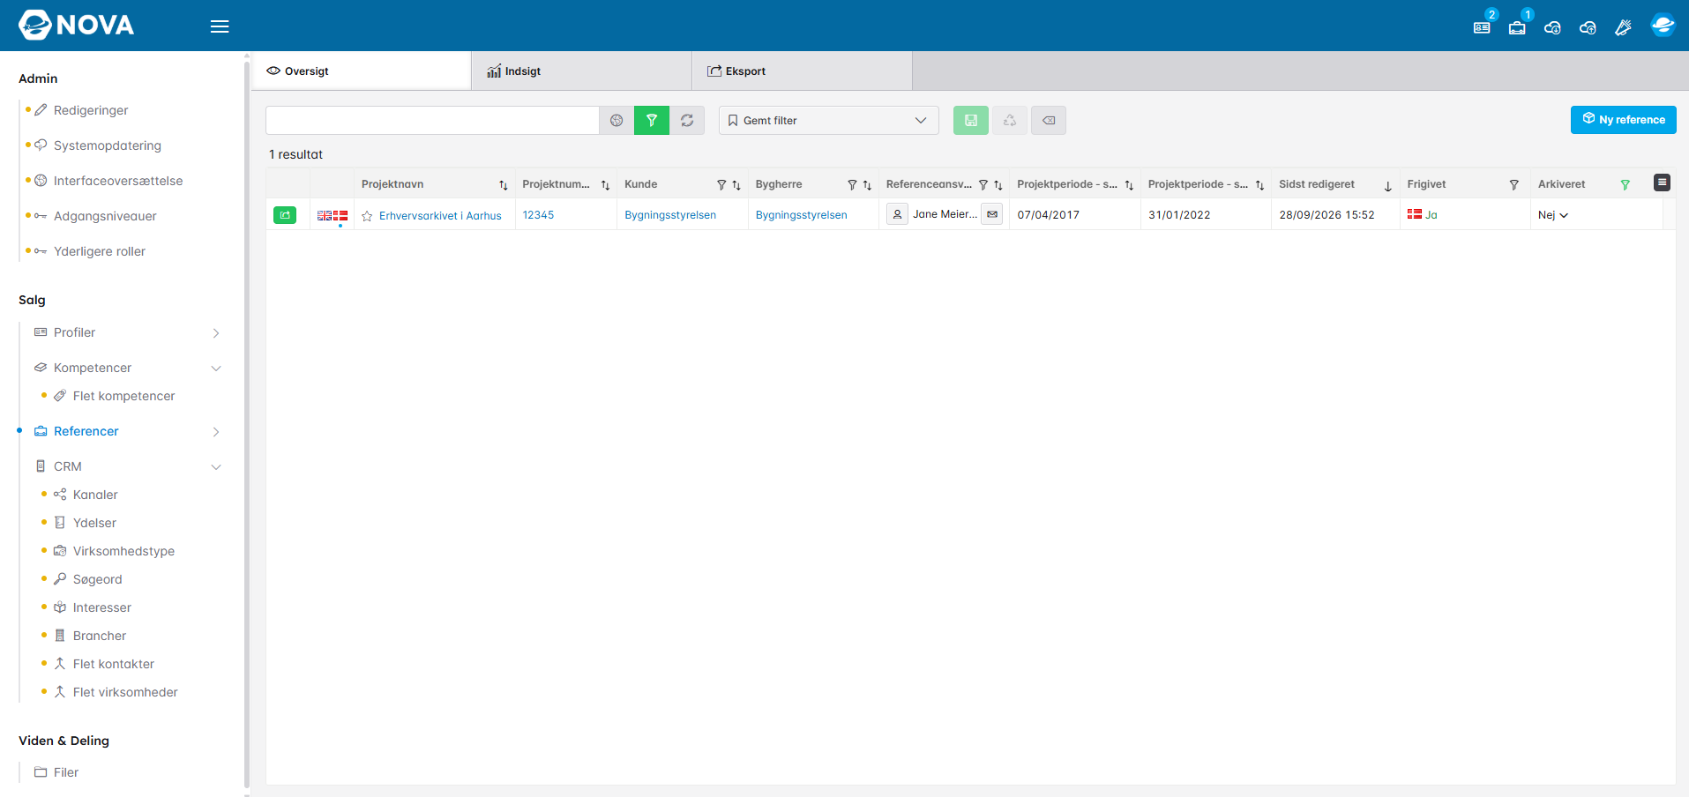Open the green share icon in Erhvervsarkivet row

[285, 214]
